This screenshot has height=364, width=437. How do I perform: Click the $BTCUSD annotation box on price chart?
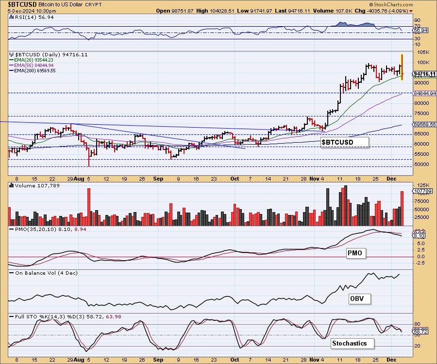point(344,142)
